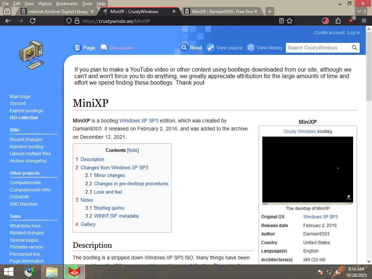The width and height of the screenshot is (372, 279).
Task: Open the Help menu
Action: (x=101, y=4)
